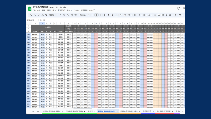The image size is (211, 119).
Task: Switch to 月別給食実施簿(職員) sheet tab
Action: click(74, 111)
